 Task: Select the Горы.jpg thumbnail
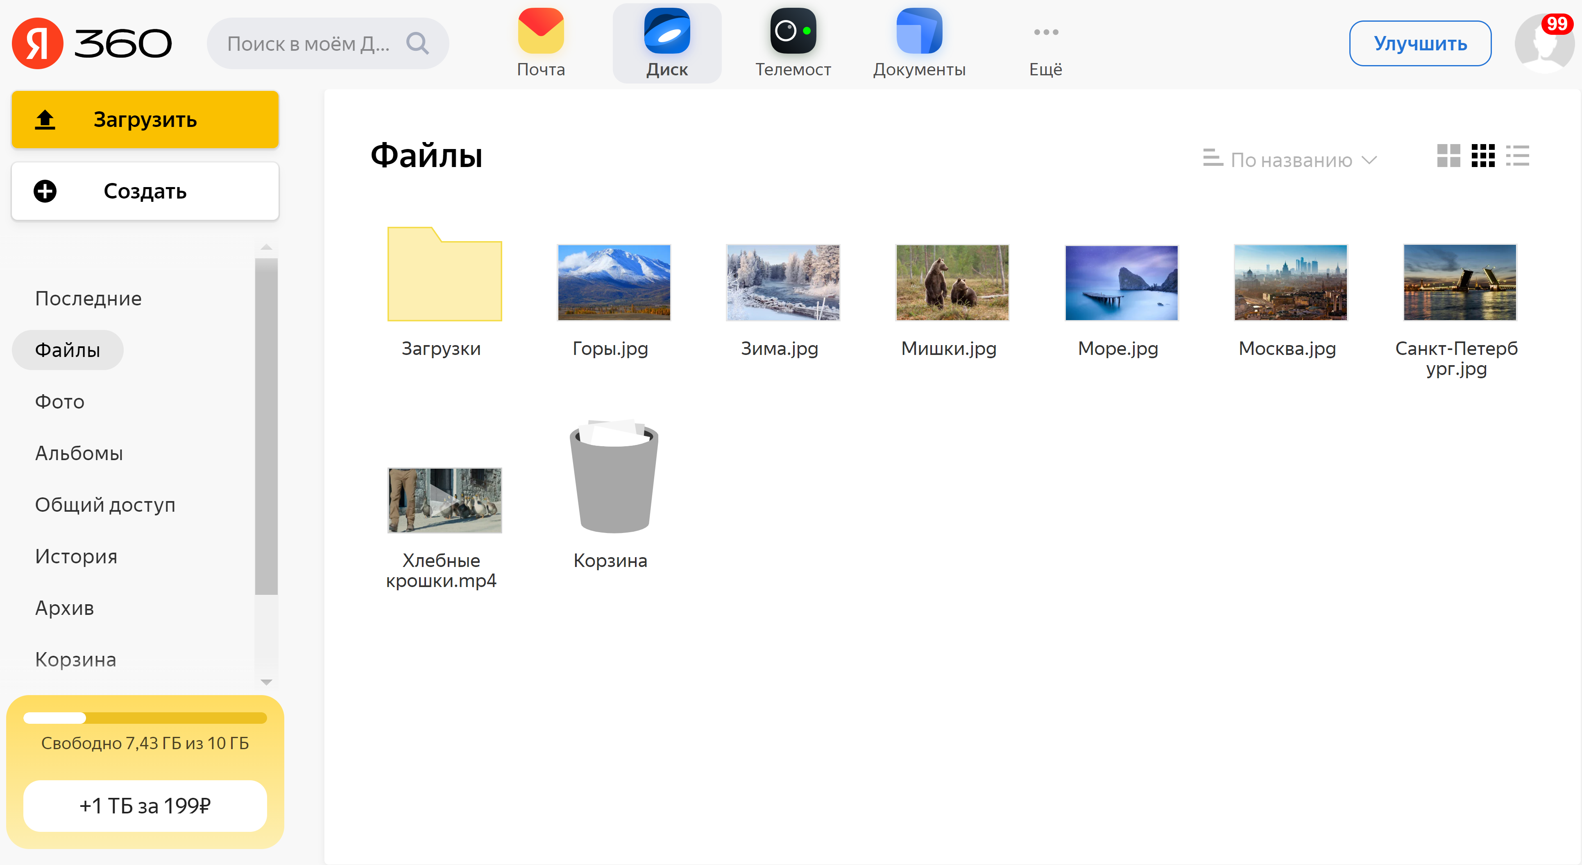point(614,282)
